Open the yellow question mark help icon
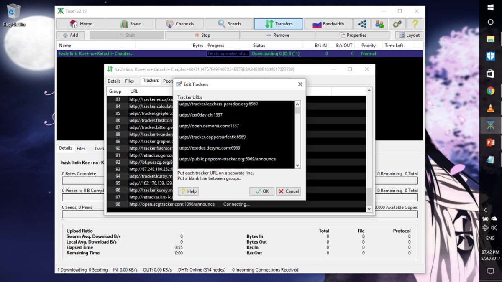This screenshot has height=282, width=502. pos(415,24)
